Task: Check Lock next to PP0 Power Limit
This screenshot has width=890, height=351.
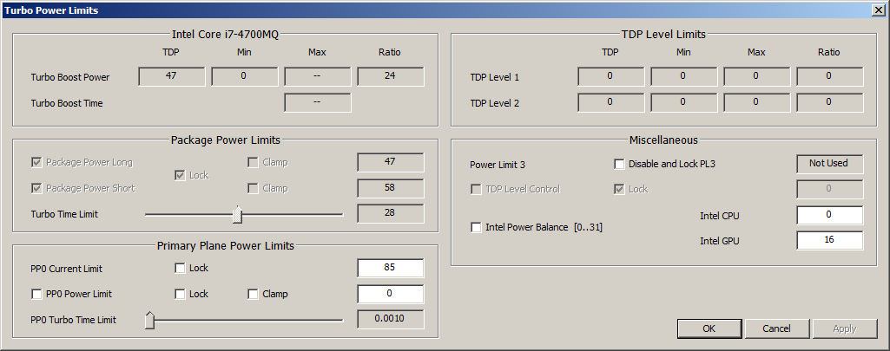Action: coord(180,294)
